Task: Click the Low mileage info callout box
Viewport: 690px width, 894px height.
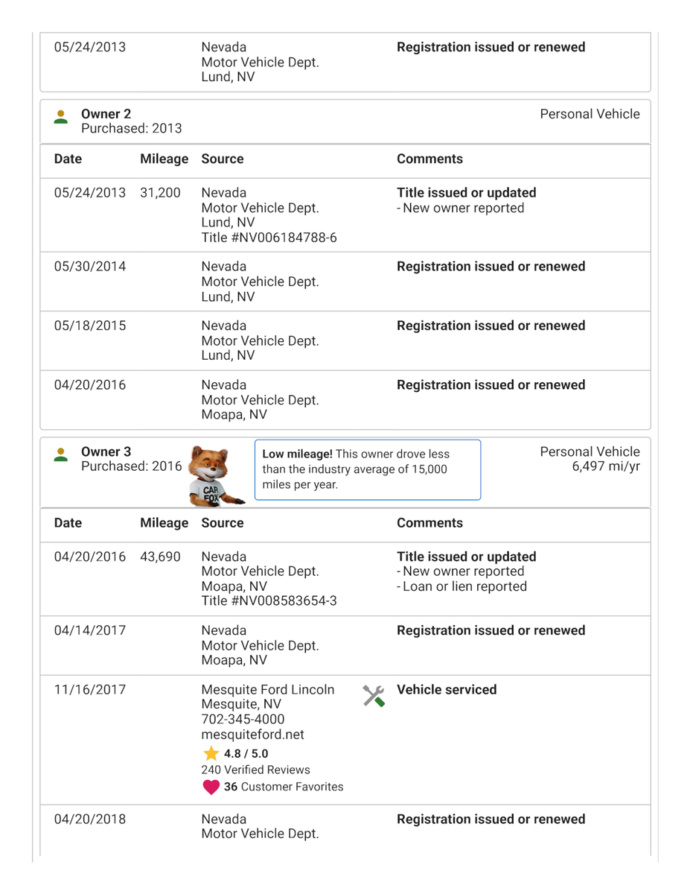Action: [x=368, y=469]
